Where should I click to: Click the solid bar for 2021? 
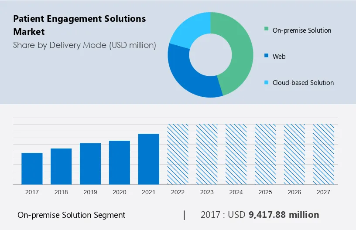[148, 159]
